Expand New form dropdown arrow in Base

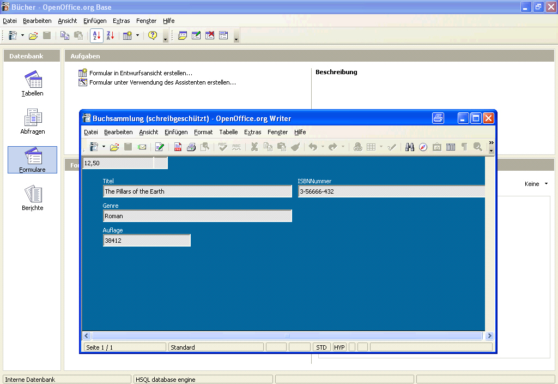coord(137,35)
